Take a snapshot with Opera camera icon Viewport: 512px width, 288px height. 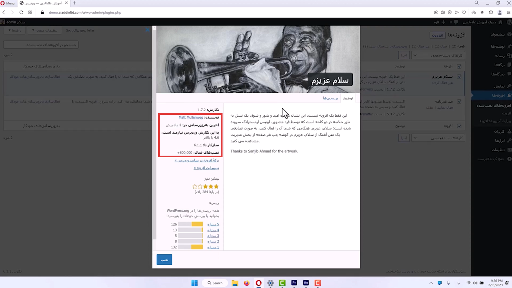pyautogui.click(x=443, y=13)
